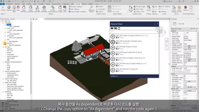Collapse the Underlay properties section
Viewport: 199px width, 112px height.
point(196,66)
